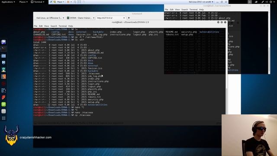The width and height of the screenshot is (277, 156).
Task: Launch BeEF from the dock
Action: 3,91
